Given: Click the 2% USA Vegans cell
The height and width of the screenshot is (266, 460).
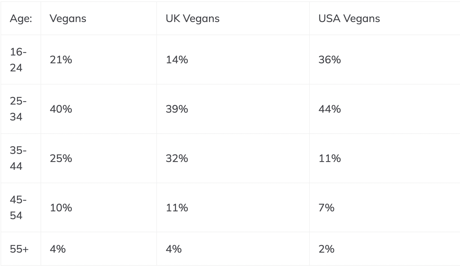Looking at the screenshot, I should [x=326, y=249].
